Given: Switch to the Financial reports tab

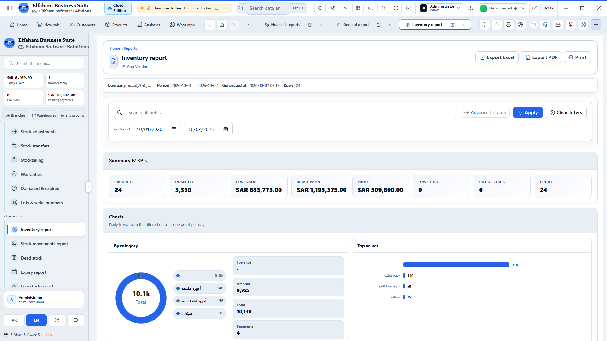Looking at the screenshot, I should pos(283,25).
